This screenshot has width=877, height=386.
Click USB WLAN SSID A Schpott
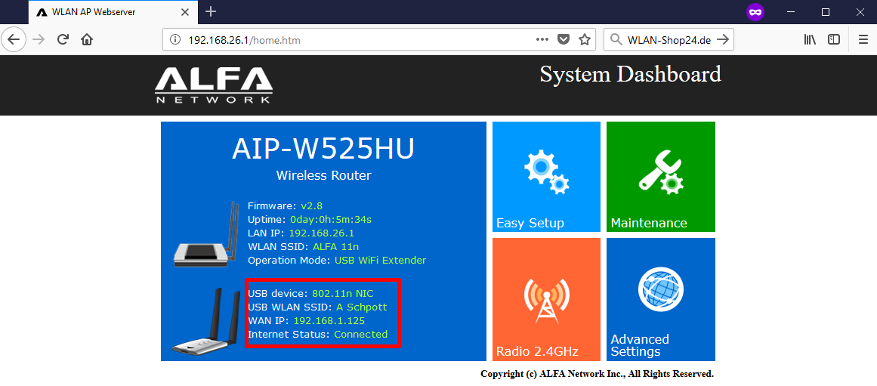361,307
